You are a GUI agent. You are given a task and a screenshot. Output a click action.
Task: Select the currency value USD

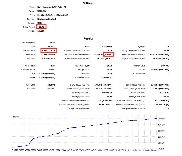tap(39, 23)
